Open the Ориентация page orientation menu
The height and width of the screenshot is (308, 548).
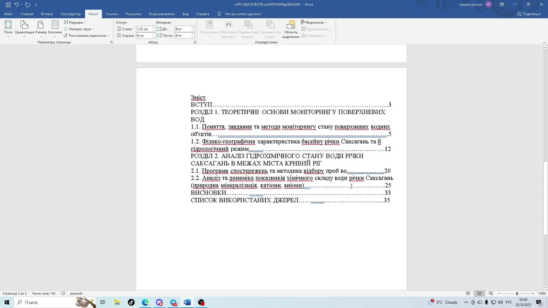[24, 29]
